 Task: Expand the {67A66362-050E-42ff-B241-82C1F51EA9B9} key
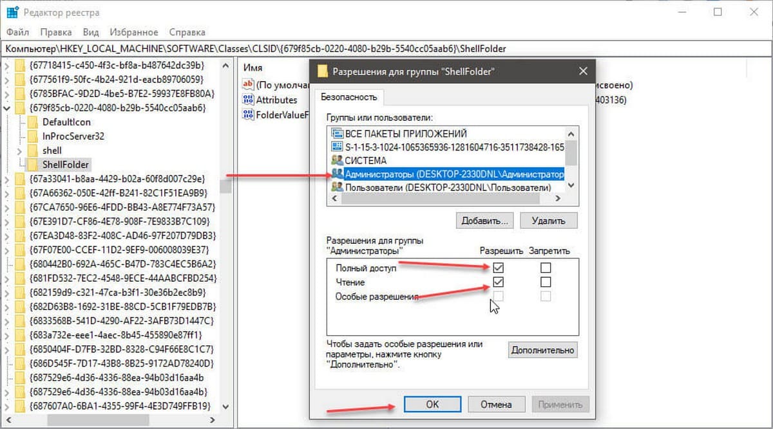7,192
